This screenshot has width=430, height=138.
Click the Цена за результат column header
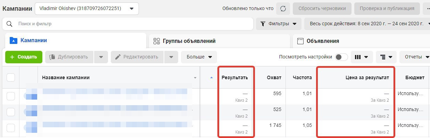point(355,77)
